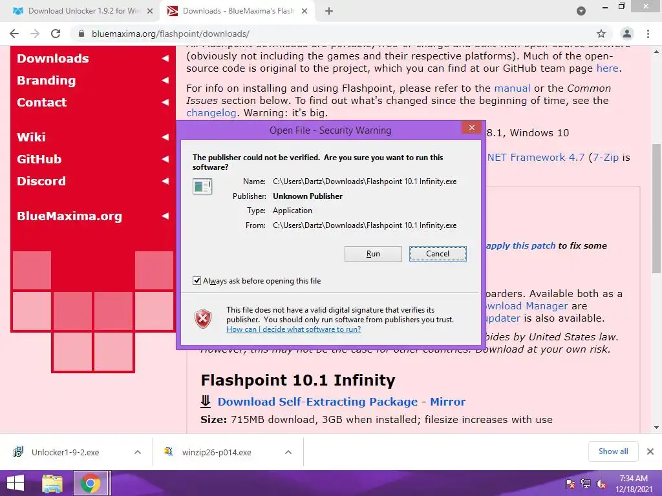Screen dimensions: 662x496
Task: Close the BlueMaxima Downloads tab
Action: (x=304, y=11)
